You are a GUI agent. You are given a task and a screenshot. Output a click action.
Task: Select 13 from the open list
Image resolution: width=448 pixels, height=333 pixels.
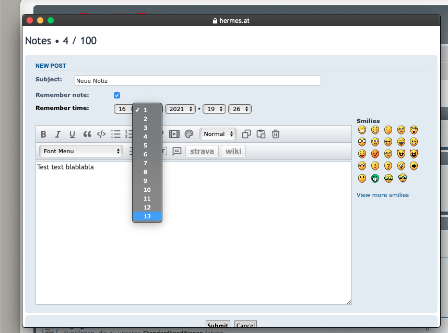tap(147, 216)
